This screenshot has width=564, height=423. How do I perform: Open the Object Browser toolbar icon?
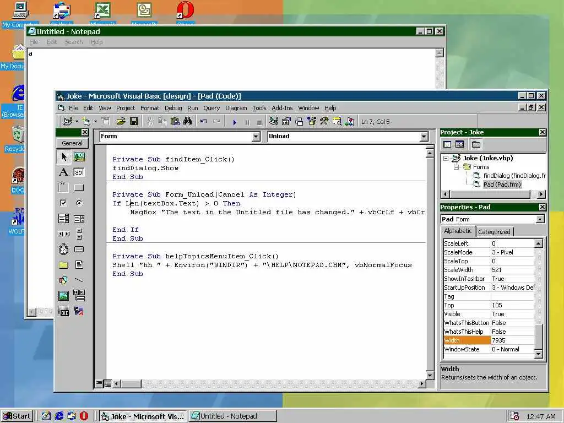312,122
